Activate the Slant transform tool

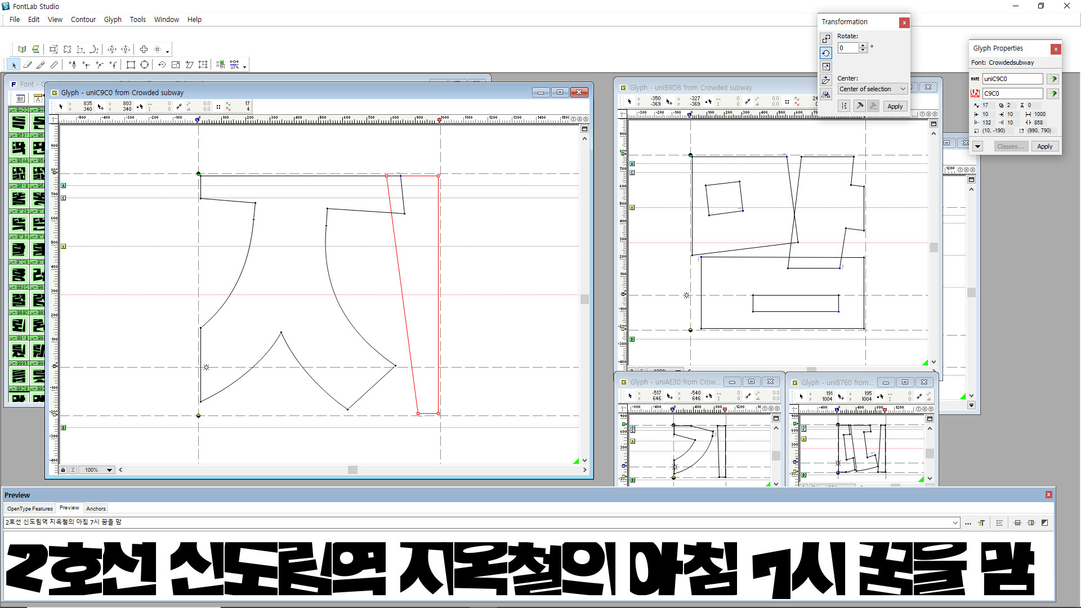[x=189, y=65]
